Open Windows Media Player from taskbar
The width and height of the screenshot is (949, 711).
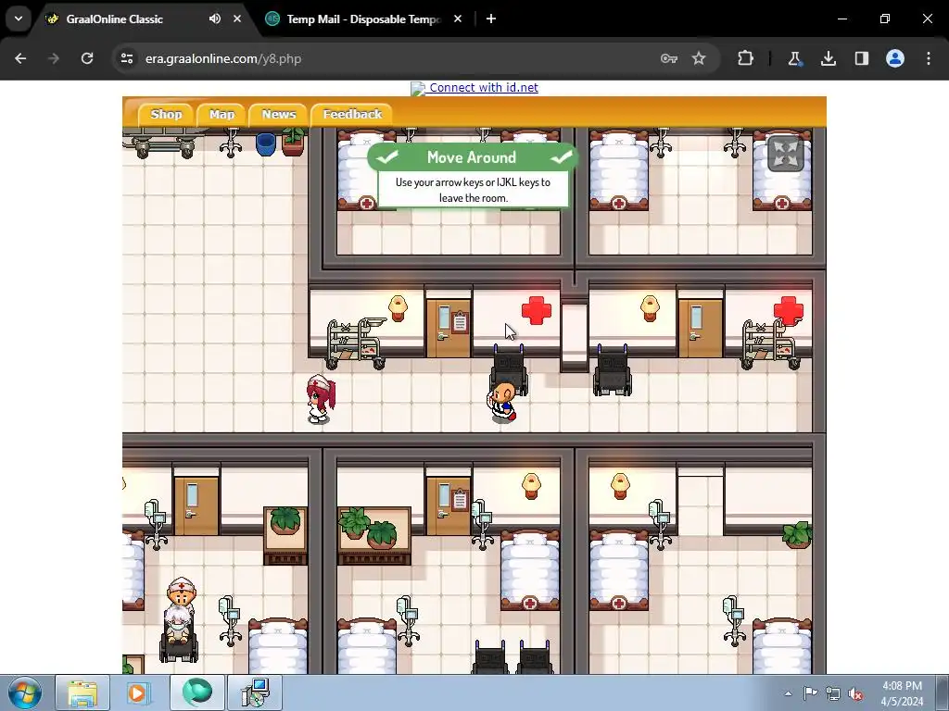point(139,692)
